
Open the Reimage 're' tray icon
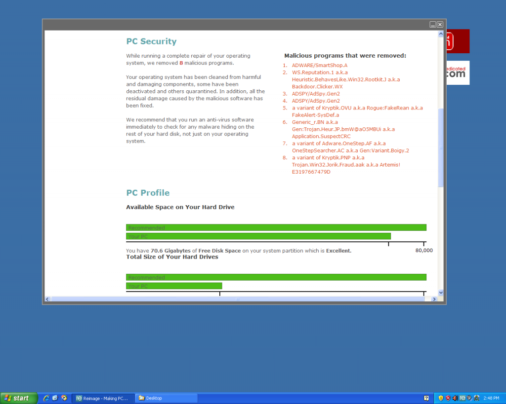pyautogui.click(x=462, y=398)
